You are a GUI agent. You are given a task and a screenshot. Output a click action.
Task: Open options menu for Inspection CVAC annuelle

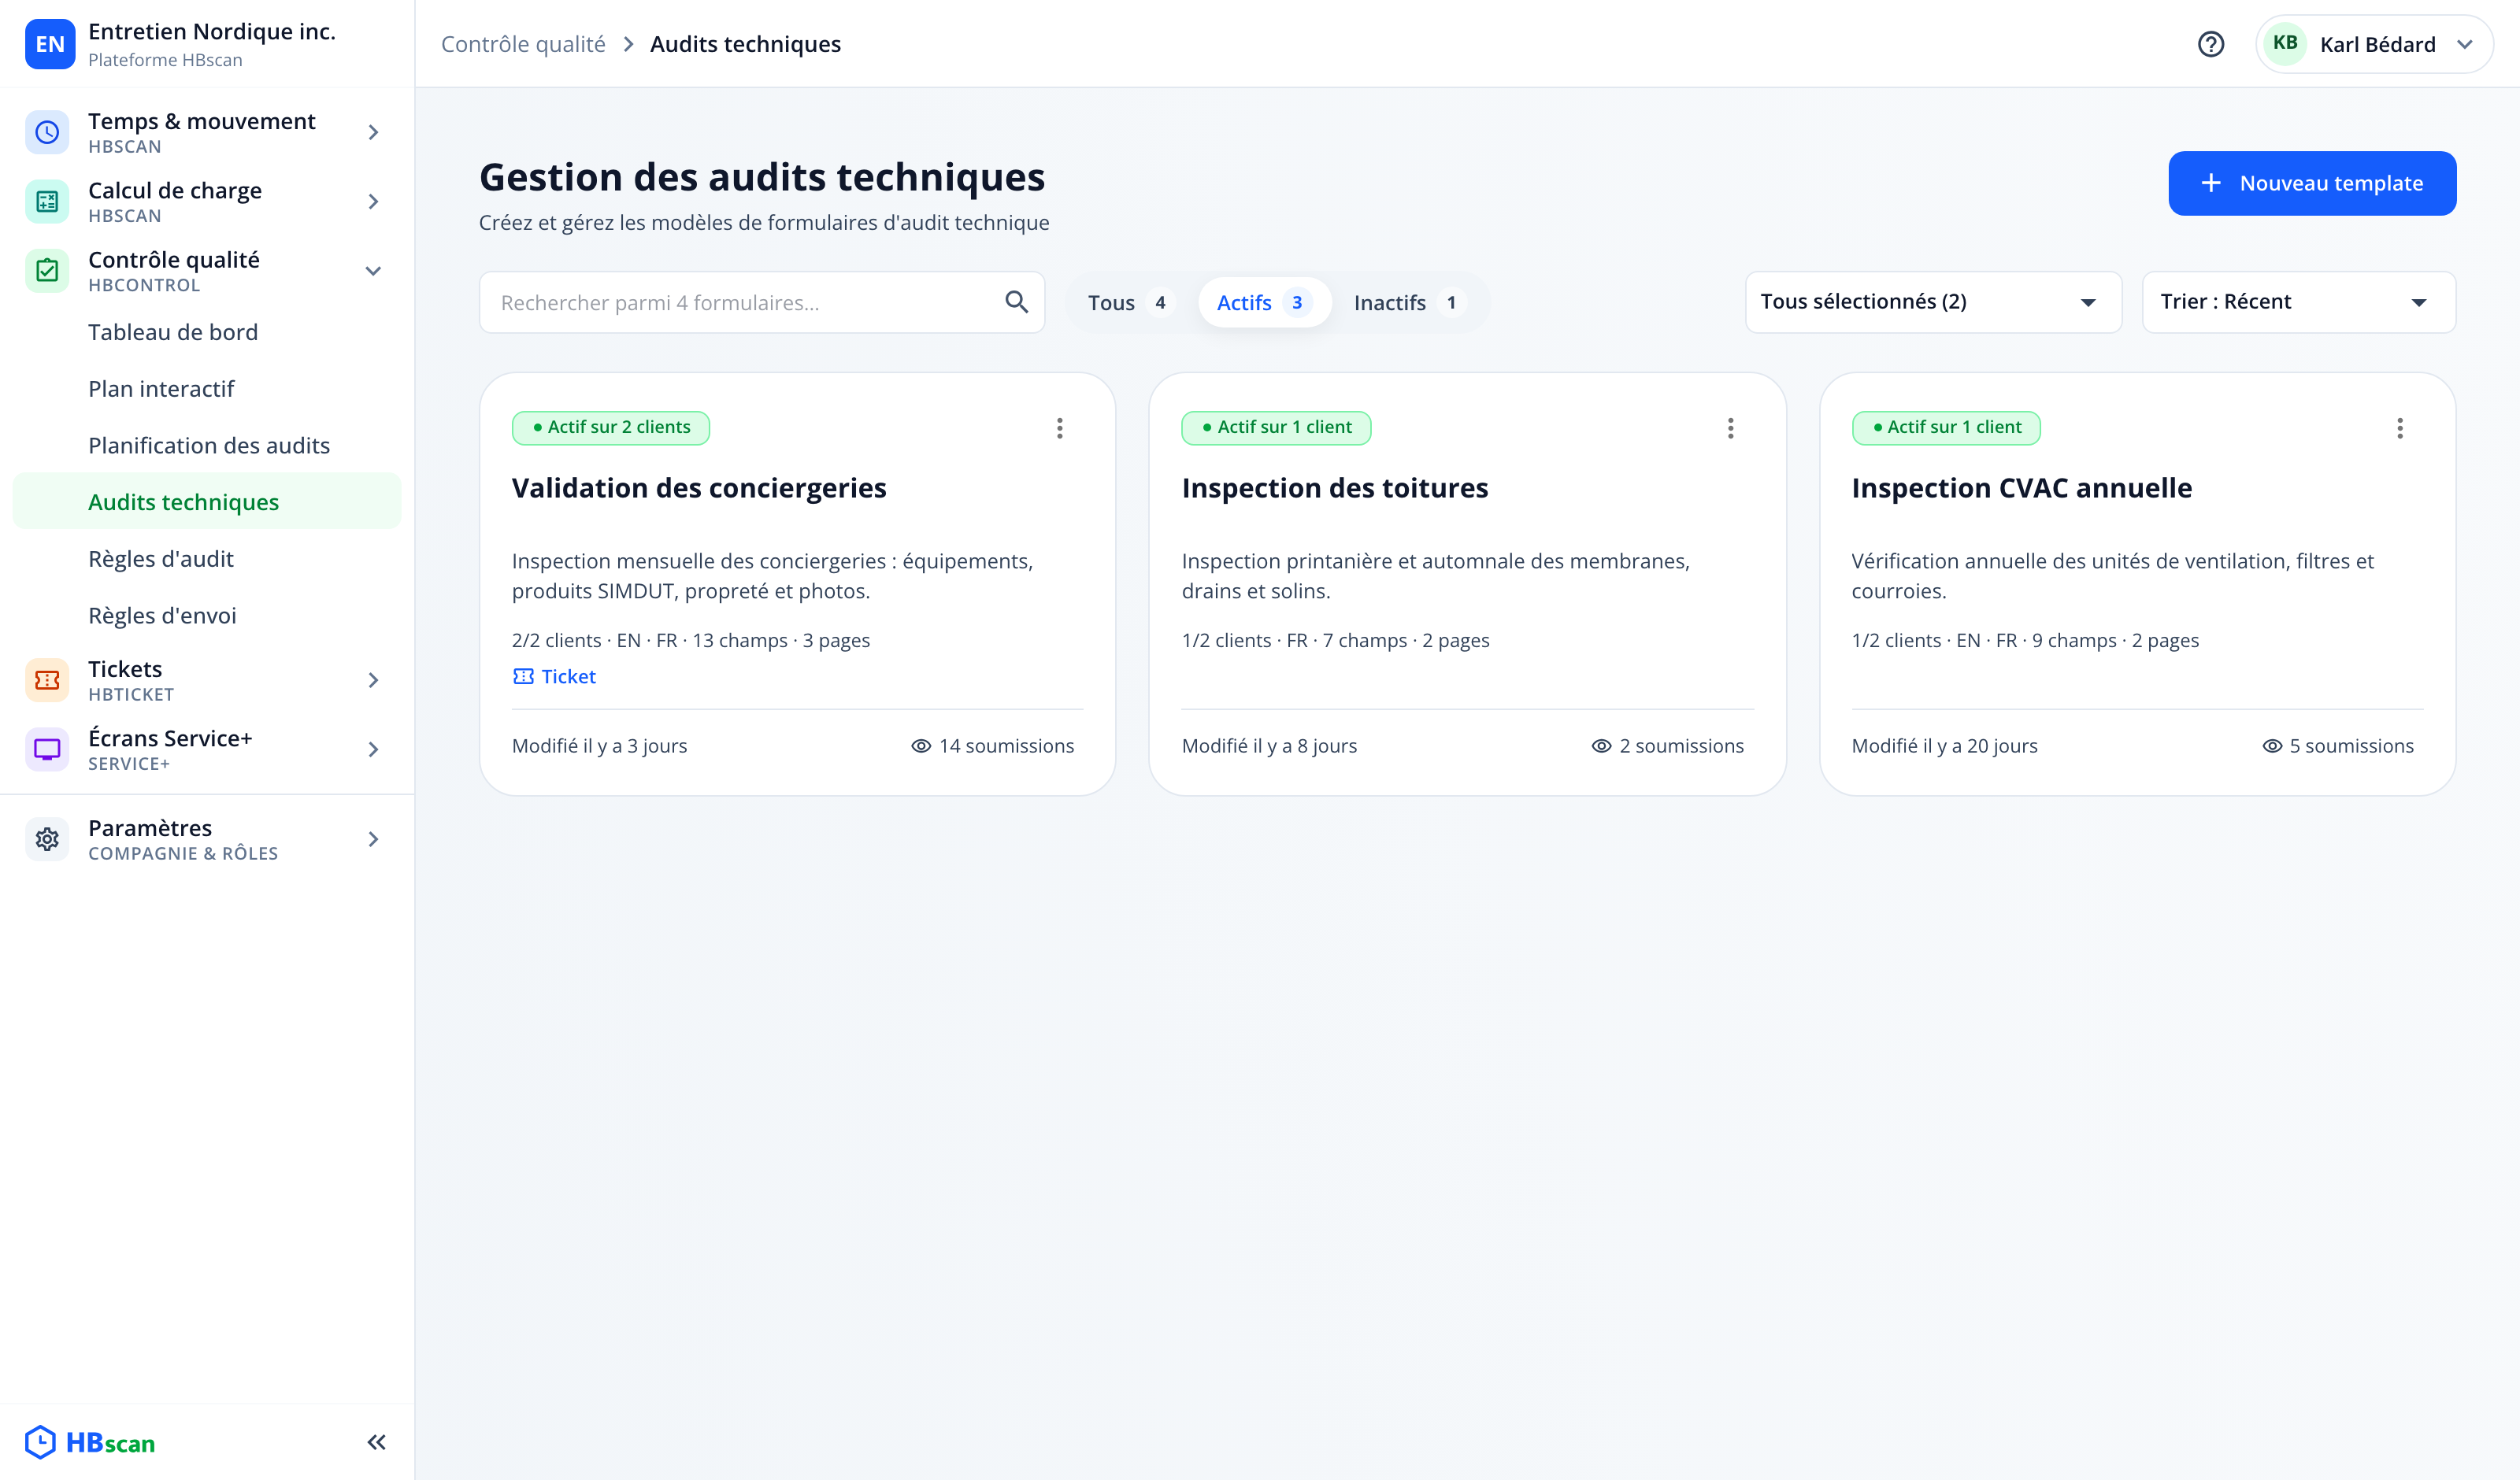[x=2400, y=428]
